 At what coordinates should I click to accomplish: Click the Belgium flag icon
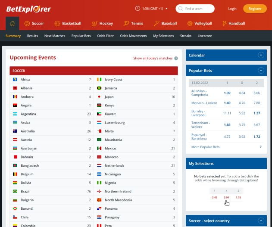pos(15,174)
